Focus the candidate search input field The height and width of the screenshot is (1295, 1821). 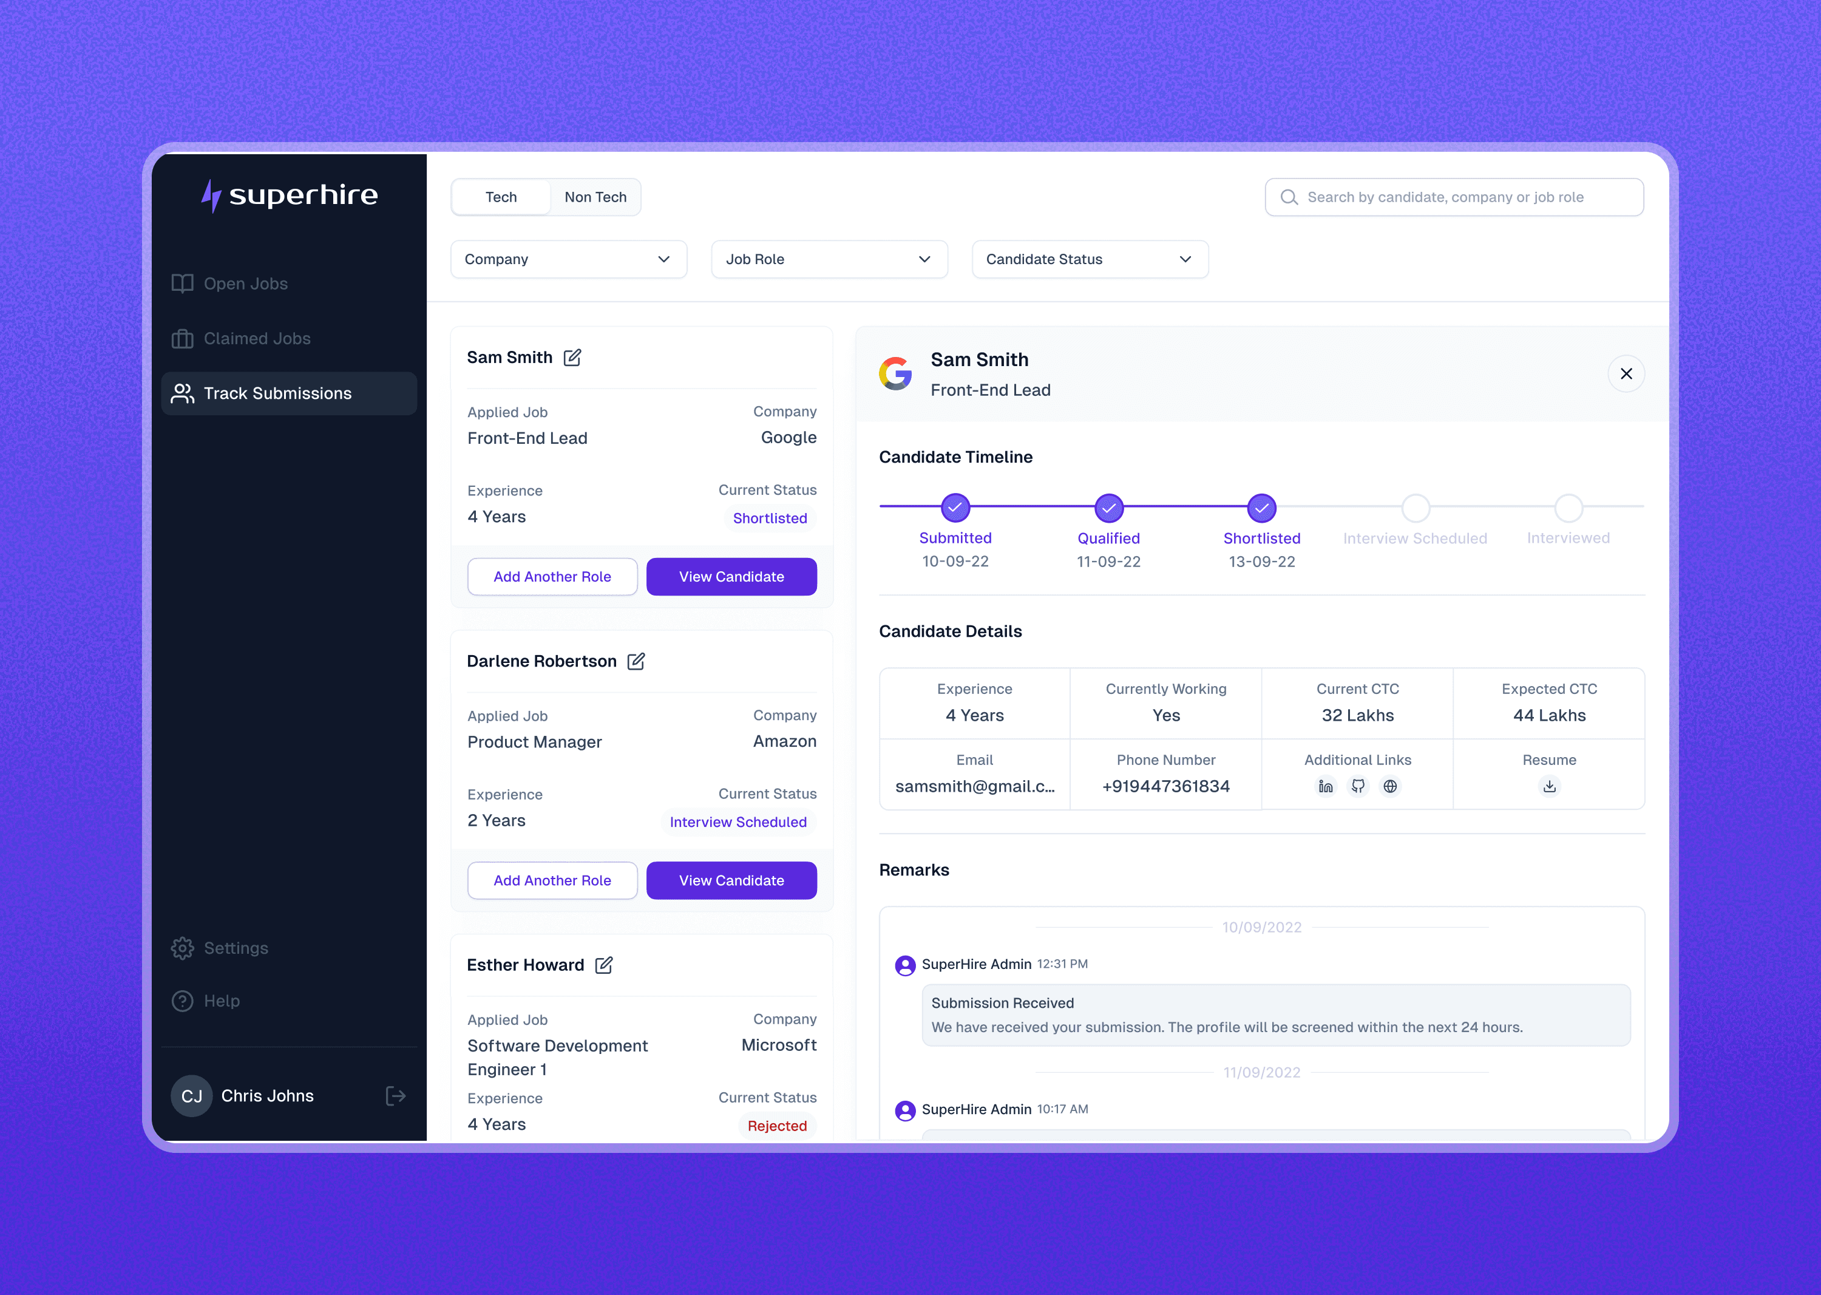click(1453, 197)
